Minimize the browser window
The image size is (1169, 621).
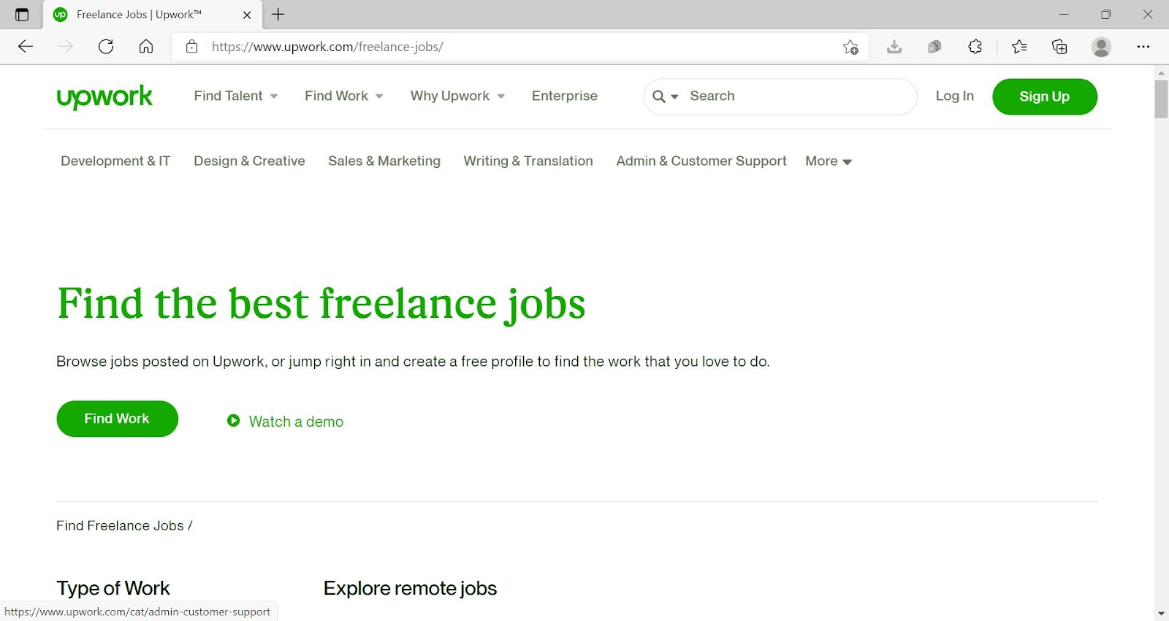[x=1064, y=15]
